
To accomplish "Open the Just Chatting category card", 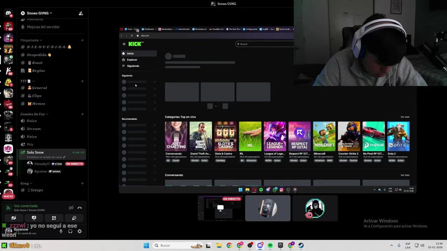I will coord(176,136).
